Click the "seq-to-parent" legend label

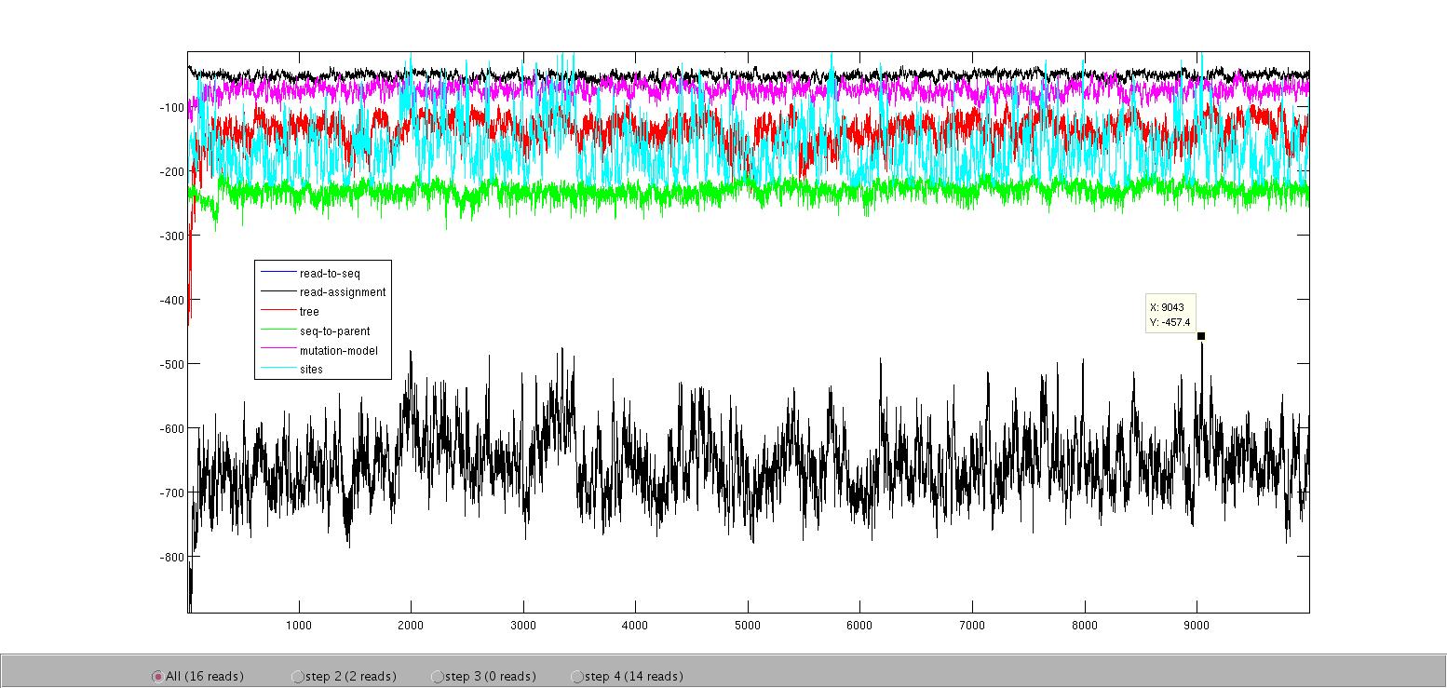tap(335, 331)
